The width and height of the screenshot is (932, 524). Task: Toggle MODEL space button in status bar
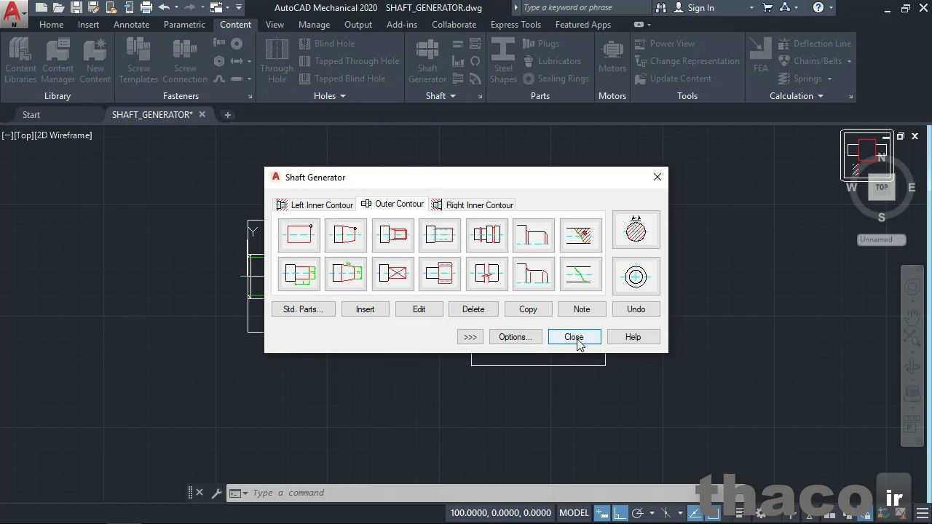pyautogui.click(x=574, y=512)
